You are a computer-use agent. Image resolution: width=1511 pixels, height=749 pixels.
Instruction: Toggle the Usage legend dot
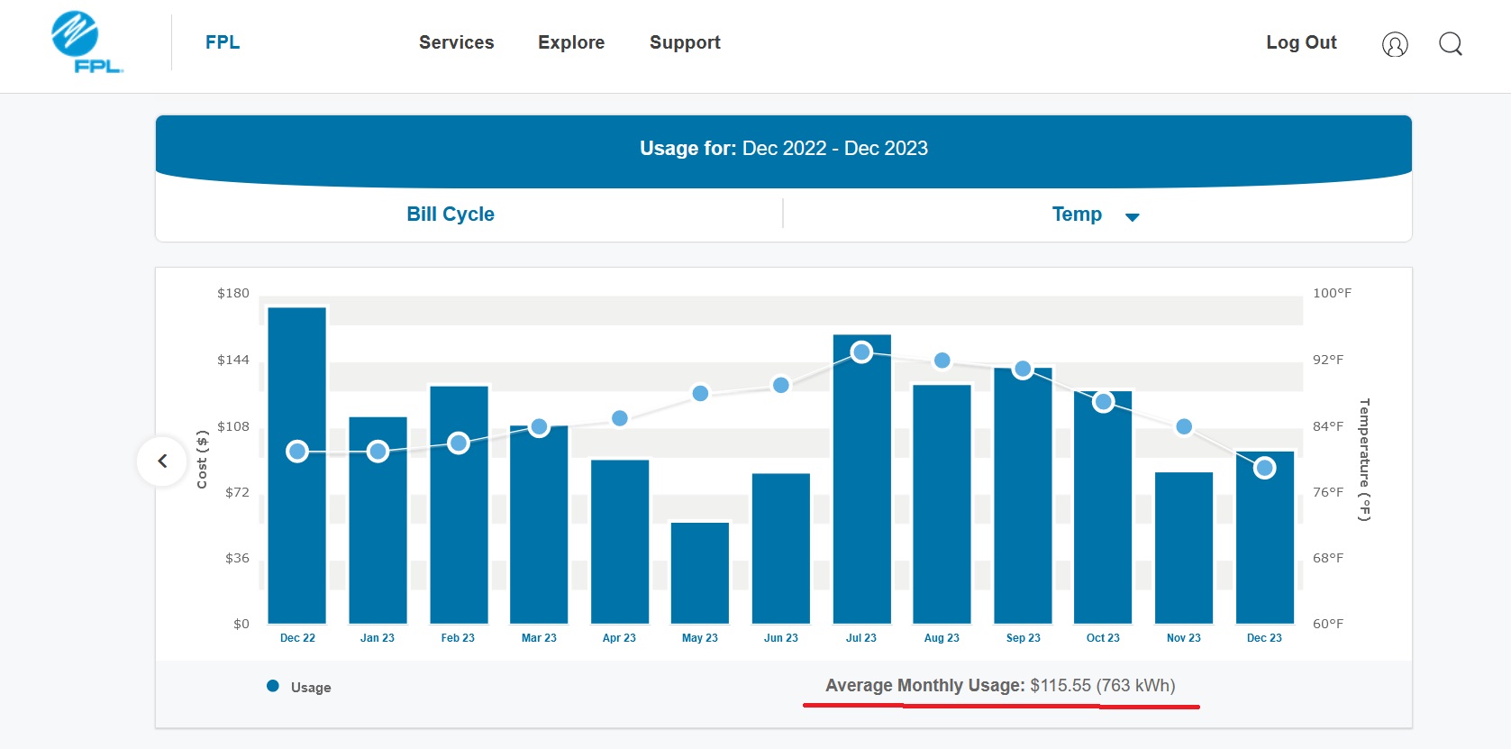tap(273, 686)
